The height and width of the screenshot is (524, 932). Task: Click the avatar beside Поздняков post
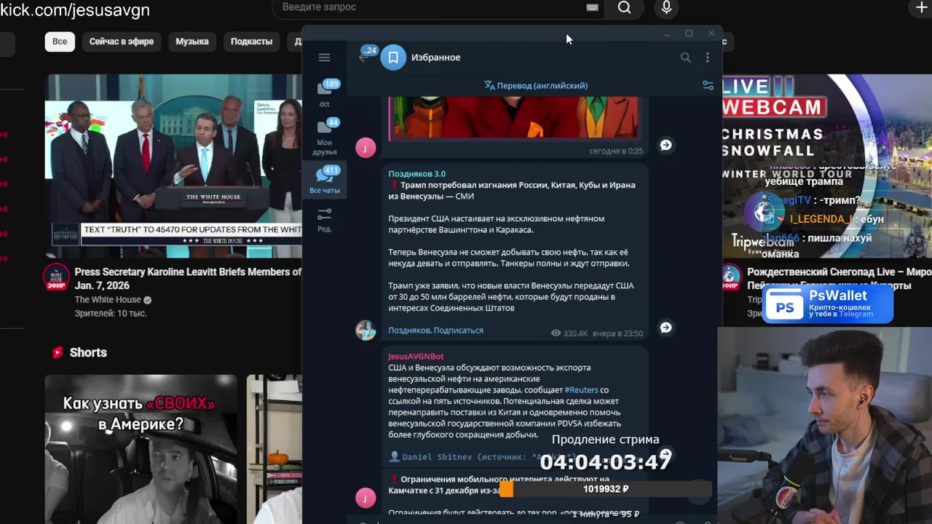pos(366,330)
